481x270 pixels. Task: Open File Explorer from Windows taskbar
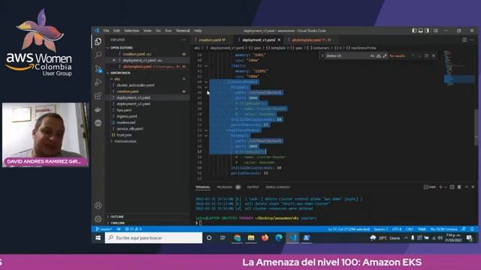point(251,238)
